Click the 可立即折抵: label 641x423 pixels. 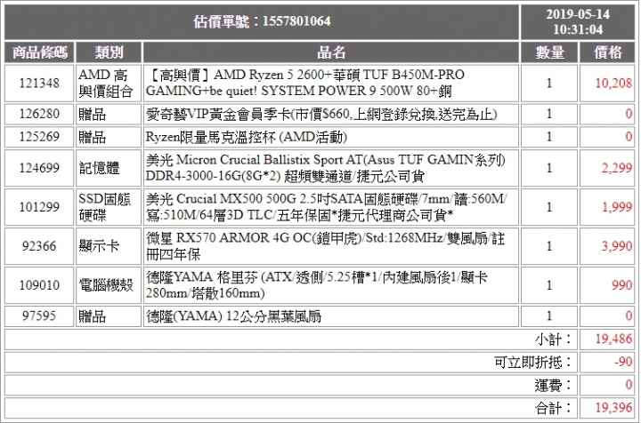click(532, 363)
